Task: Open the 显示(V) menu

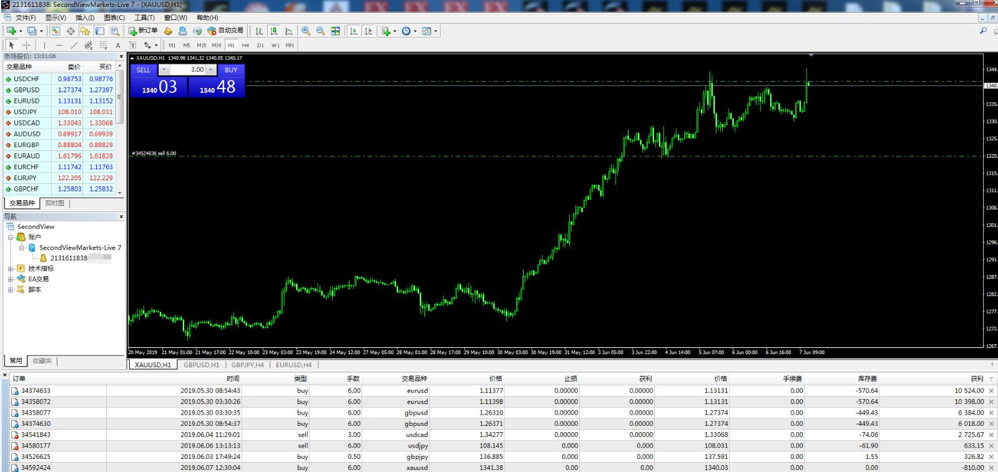Action: tap(56, 17)
